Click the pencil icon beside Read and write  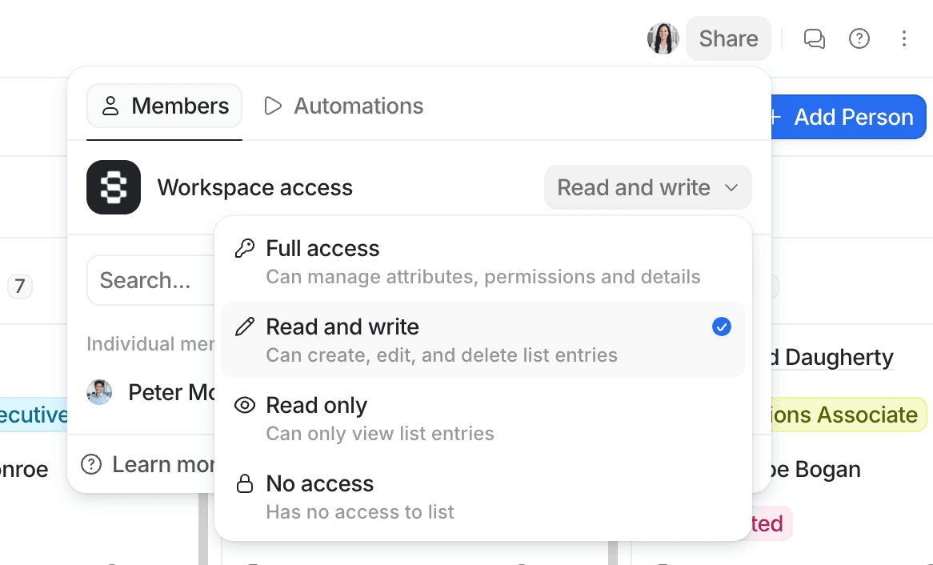243,327
